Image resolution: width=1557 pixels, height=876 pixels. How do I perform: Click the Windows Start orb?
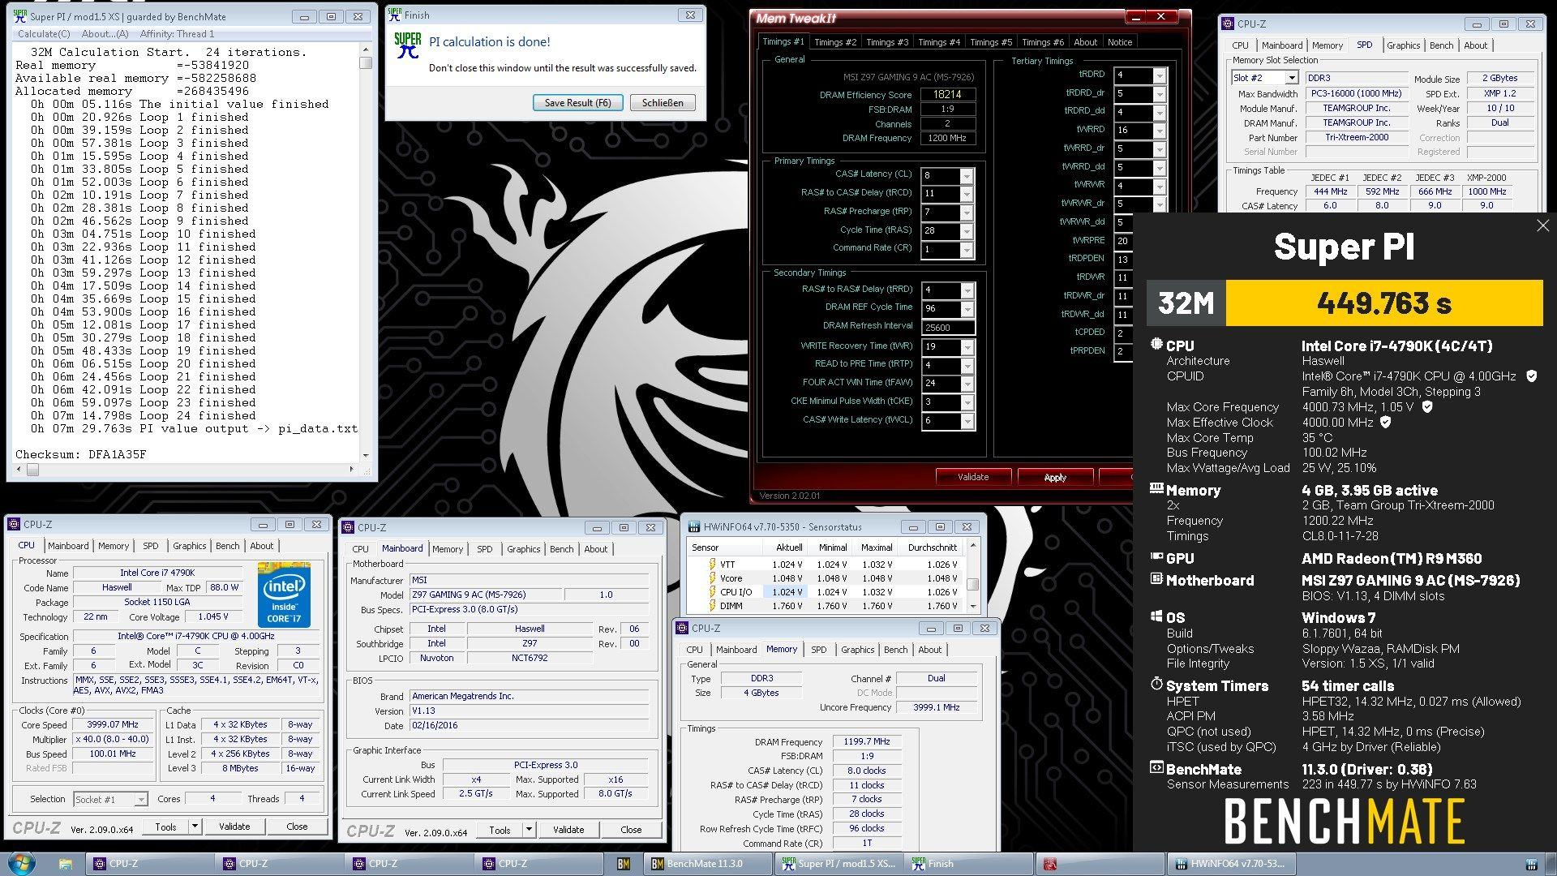[x=21, y=863]
